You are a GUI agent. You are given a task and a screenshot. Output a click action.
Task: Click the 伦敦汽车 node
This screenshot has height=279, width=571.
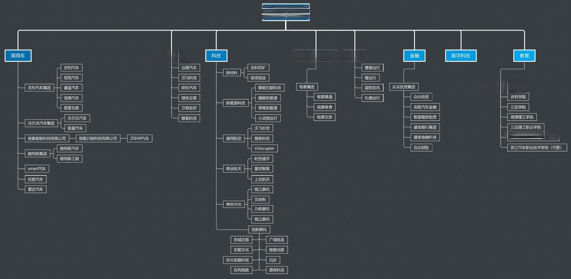[35, 179]
